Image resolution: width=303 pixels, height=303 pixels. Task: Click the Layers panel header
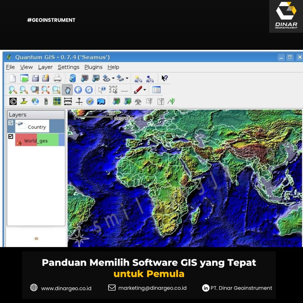pos(36,115)
